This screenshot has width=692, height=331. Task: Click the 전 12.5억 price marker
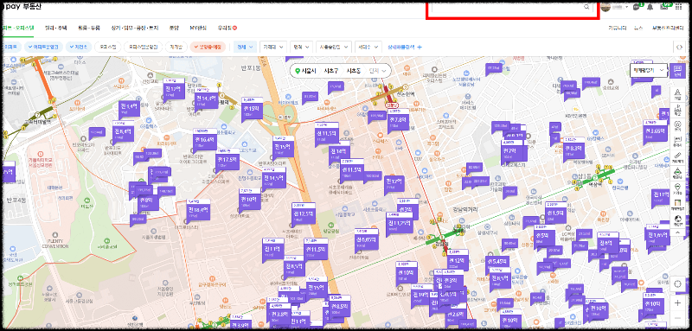304,214
